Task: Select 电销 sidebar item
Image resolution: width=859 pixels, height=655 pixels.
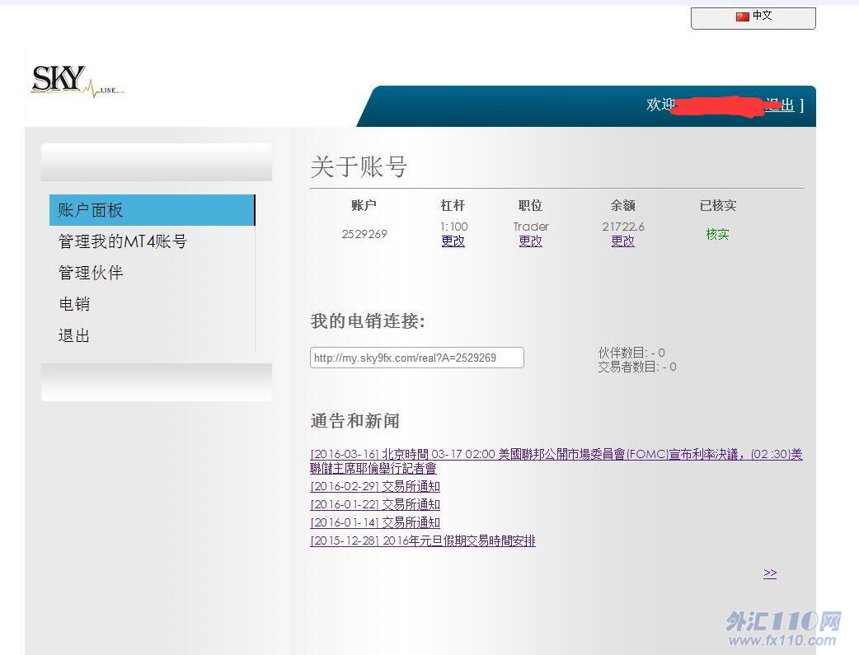Action: point(74,304)
